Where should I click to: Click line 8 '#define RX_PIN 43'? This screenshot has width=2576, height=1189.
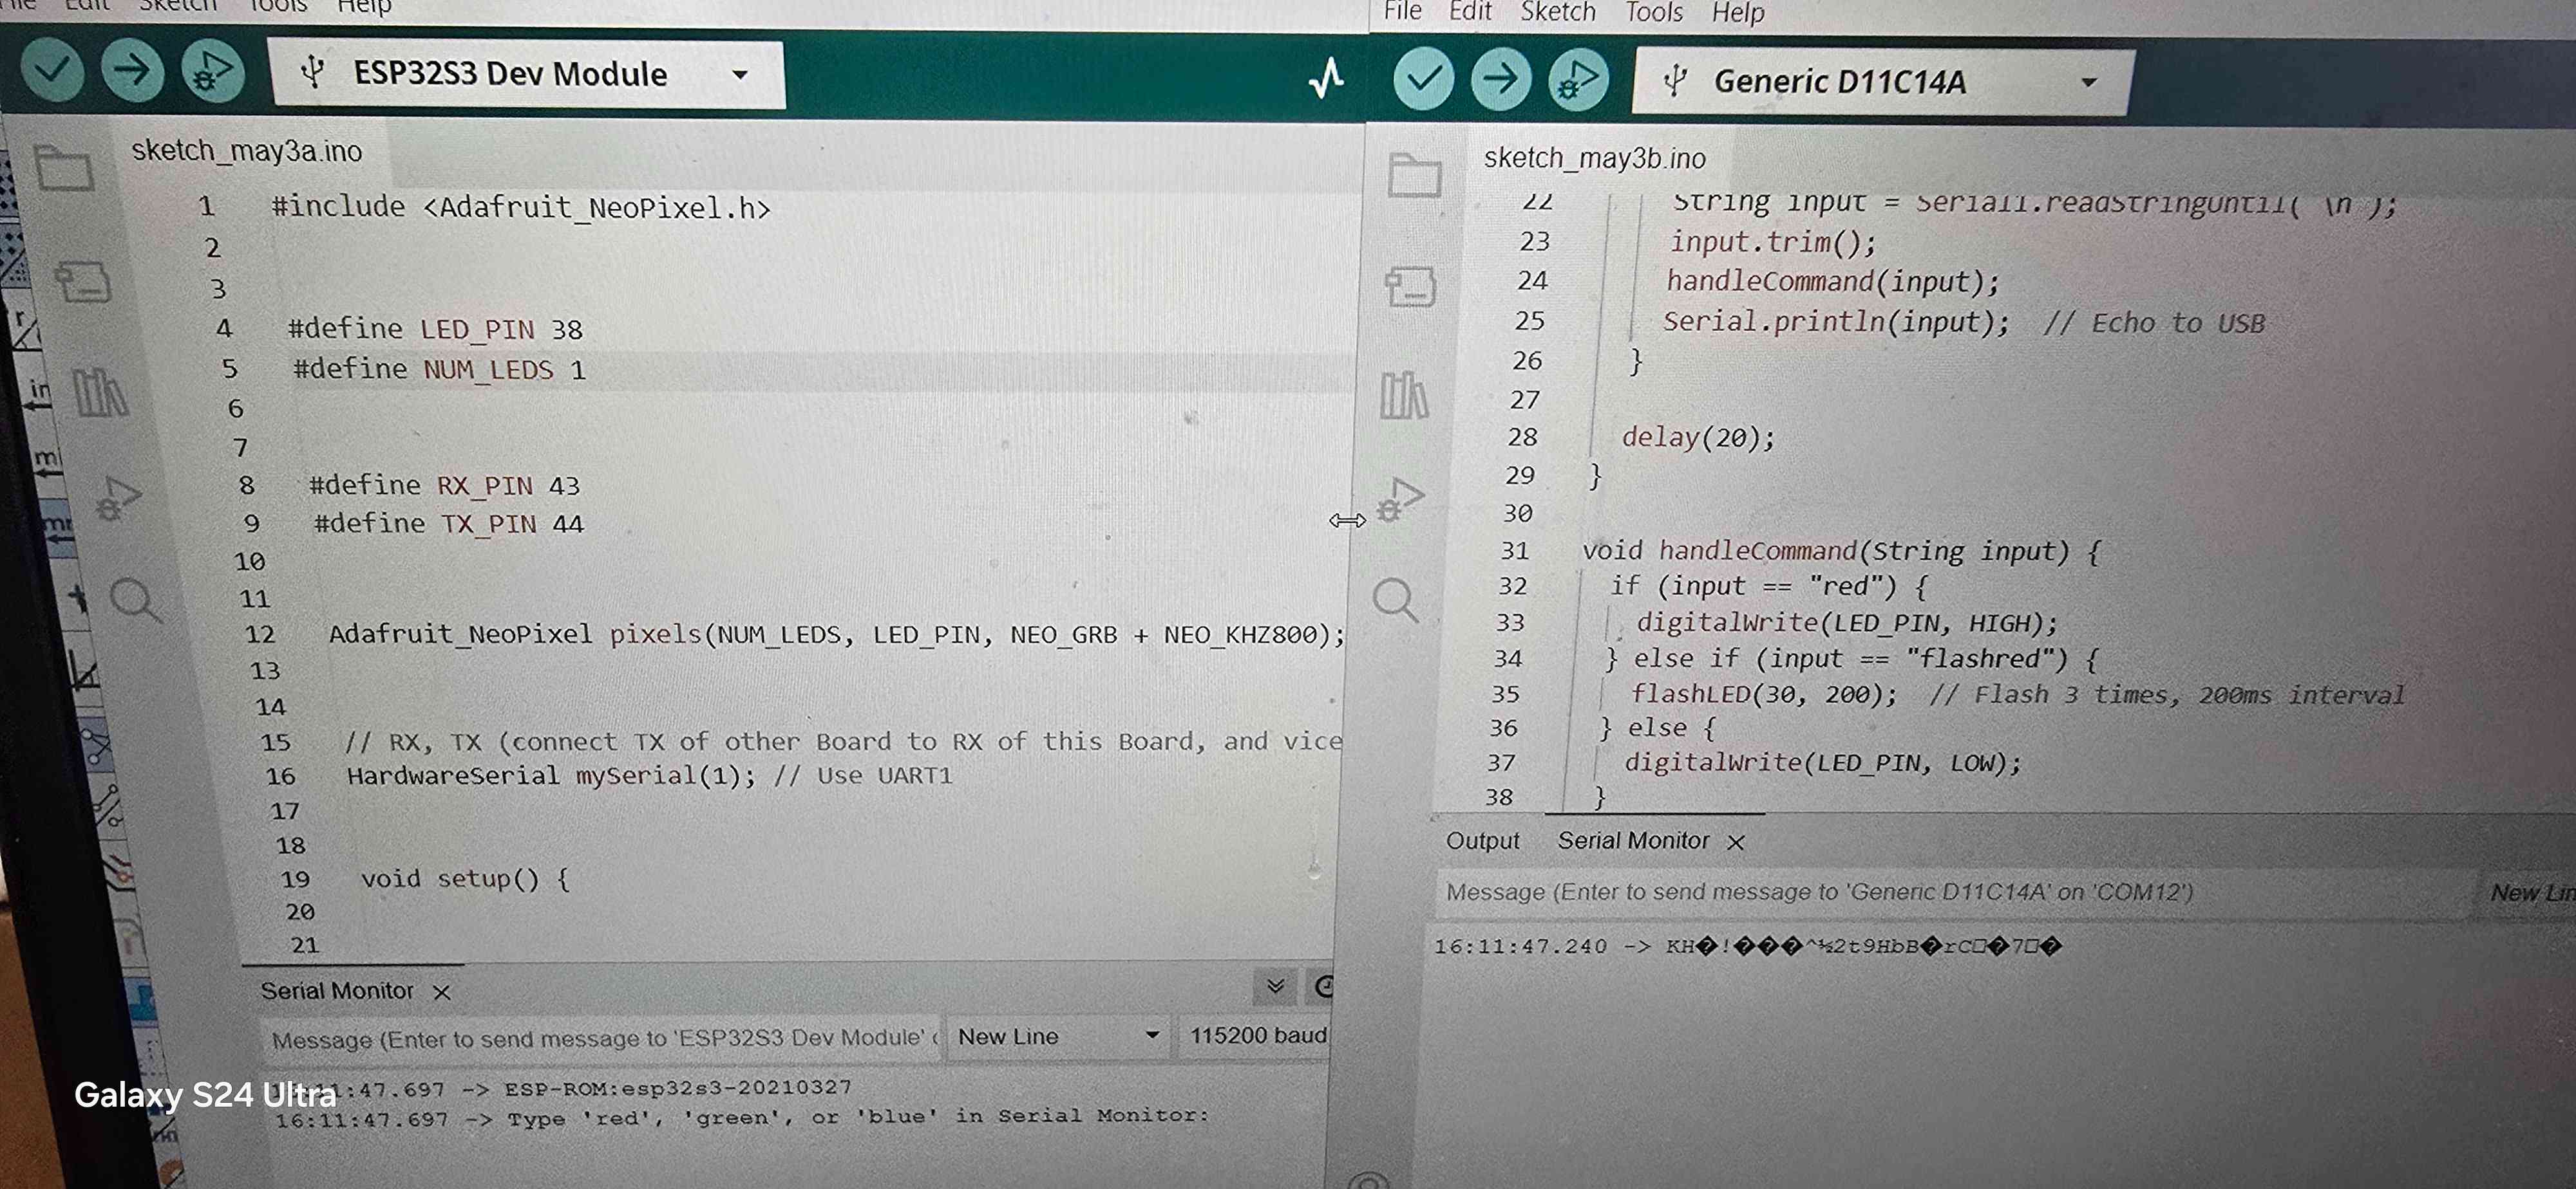pyautogui.click(x=444, y=484)
